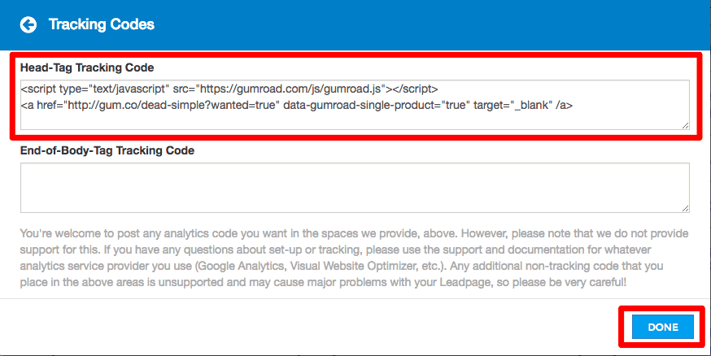Click the DONE button
This screenshot has height=356, width=711.
(x=662, y=327)
